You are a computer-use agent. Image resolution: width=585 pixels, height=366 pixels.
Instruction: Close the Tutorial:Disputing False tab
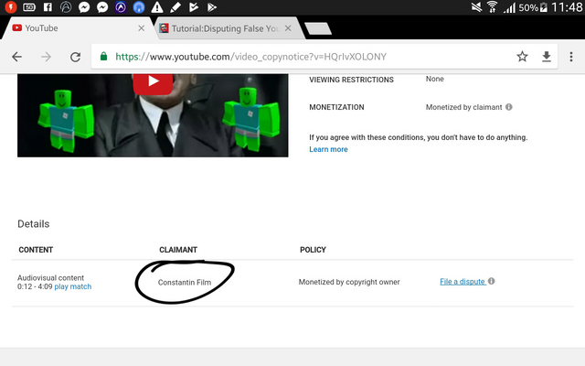point(288,28)
